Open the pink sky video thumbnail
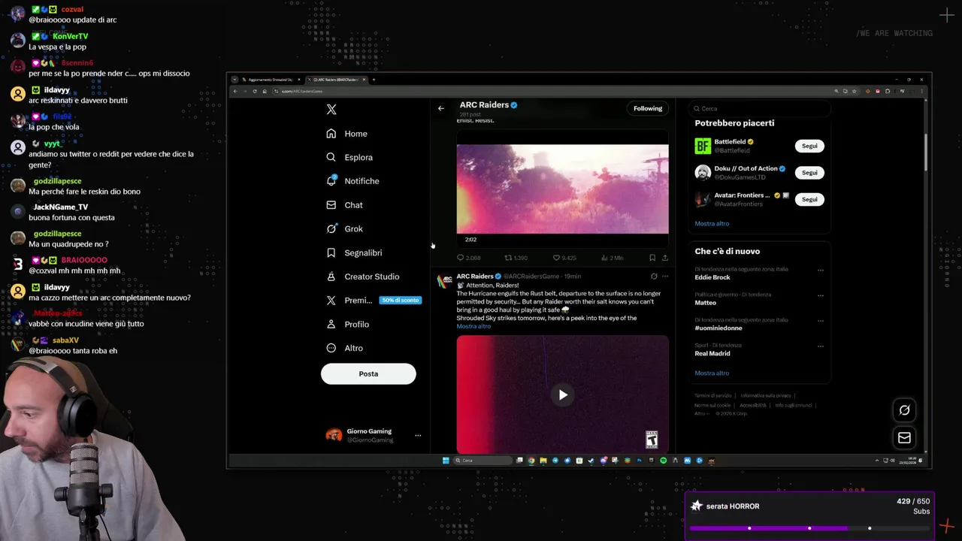Screen dimensions: 962x541 tap(562, 189)
